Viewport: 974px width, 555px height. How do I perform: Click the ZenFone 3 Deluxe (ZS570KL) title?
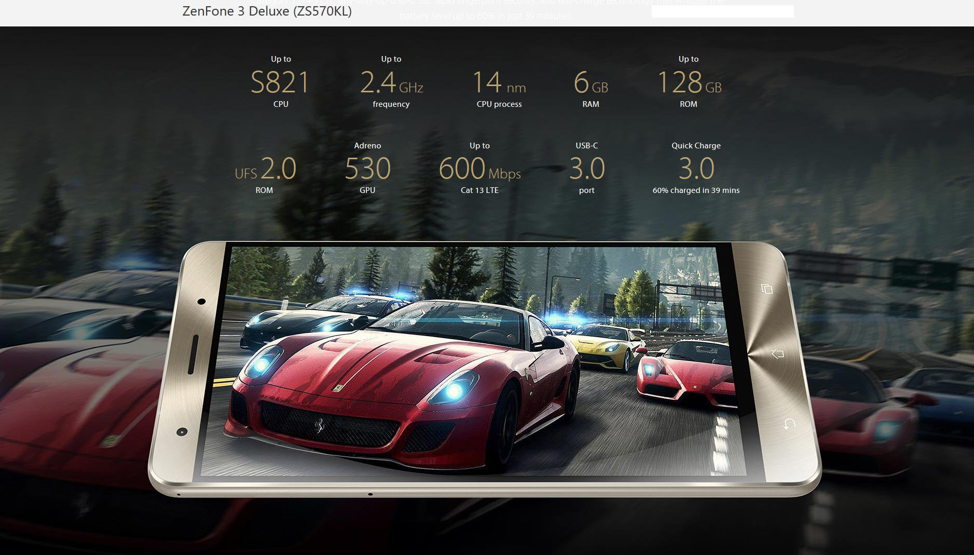point(267,11)
